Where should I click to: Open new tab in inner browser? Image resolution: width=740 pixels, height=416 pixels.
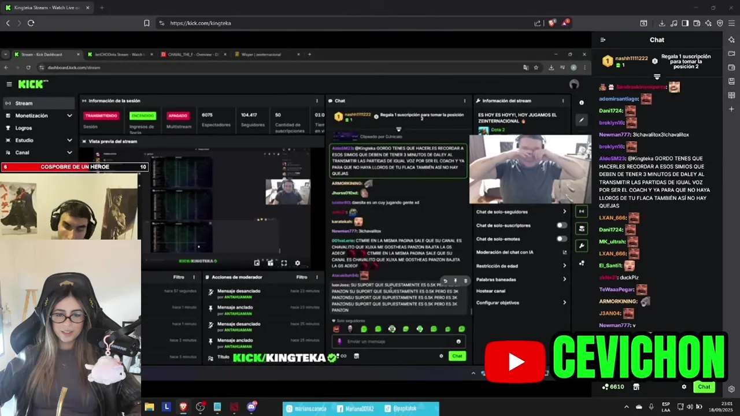(x=309, y=54)
